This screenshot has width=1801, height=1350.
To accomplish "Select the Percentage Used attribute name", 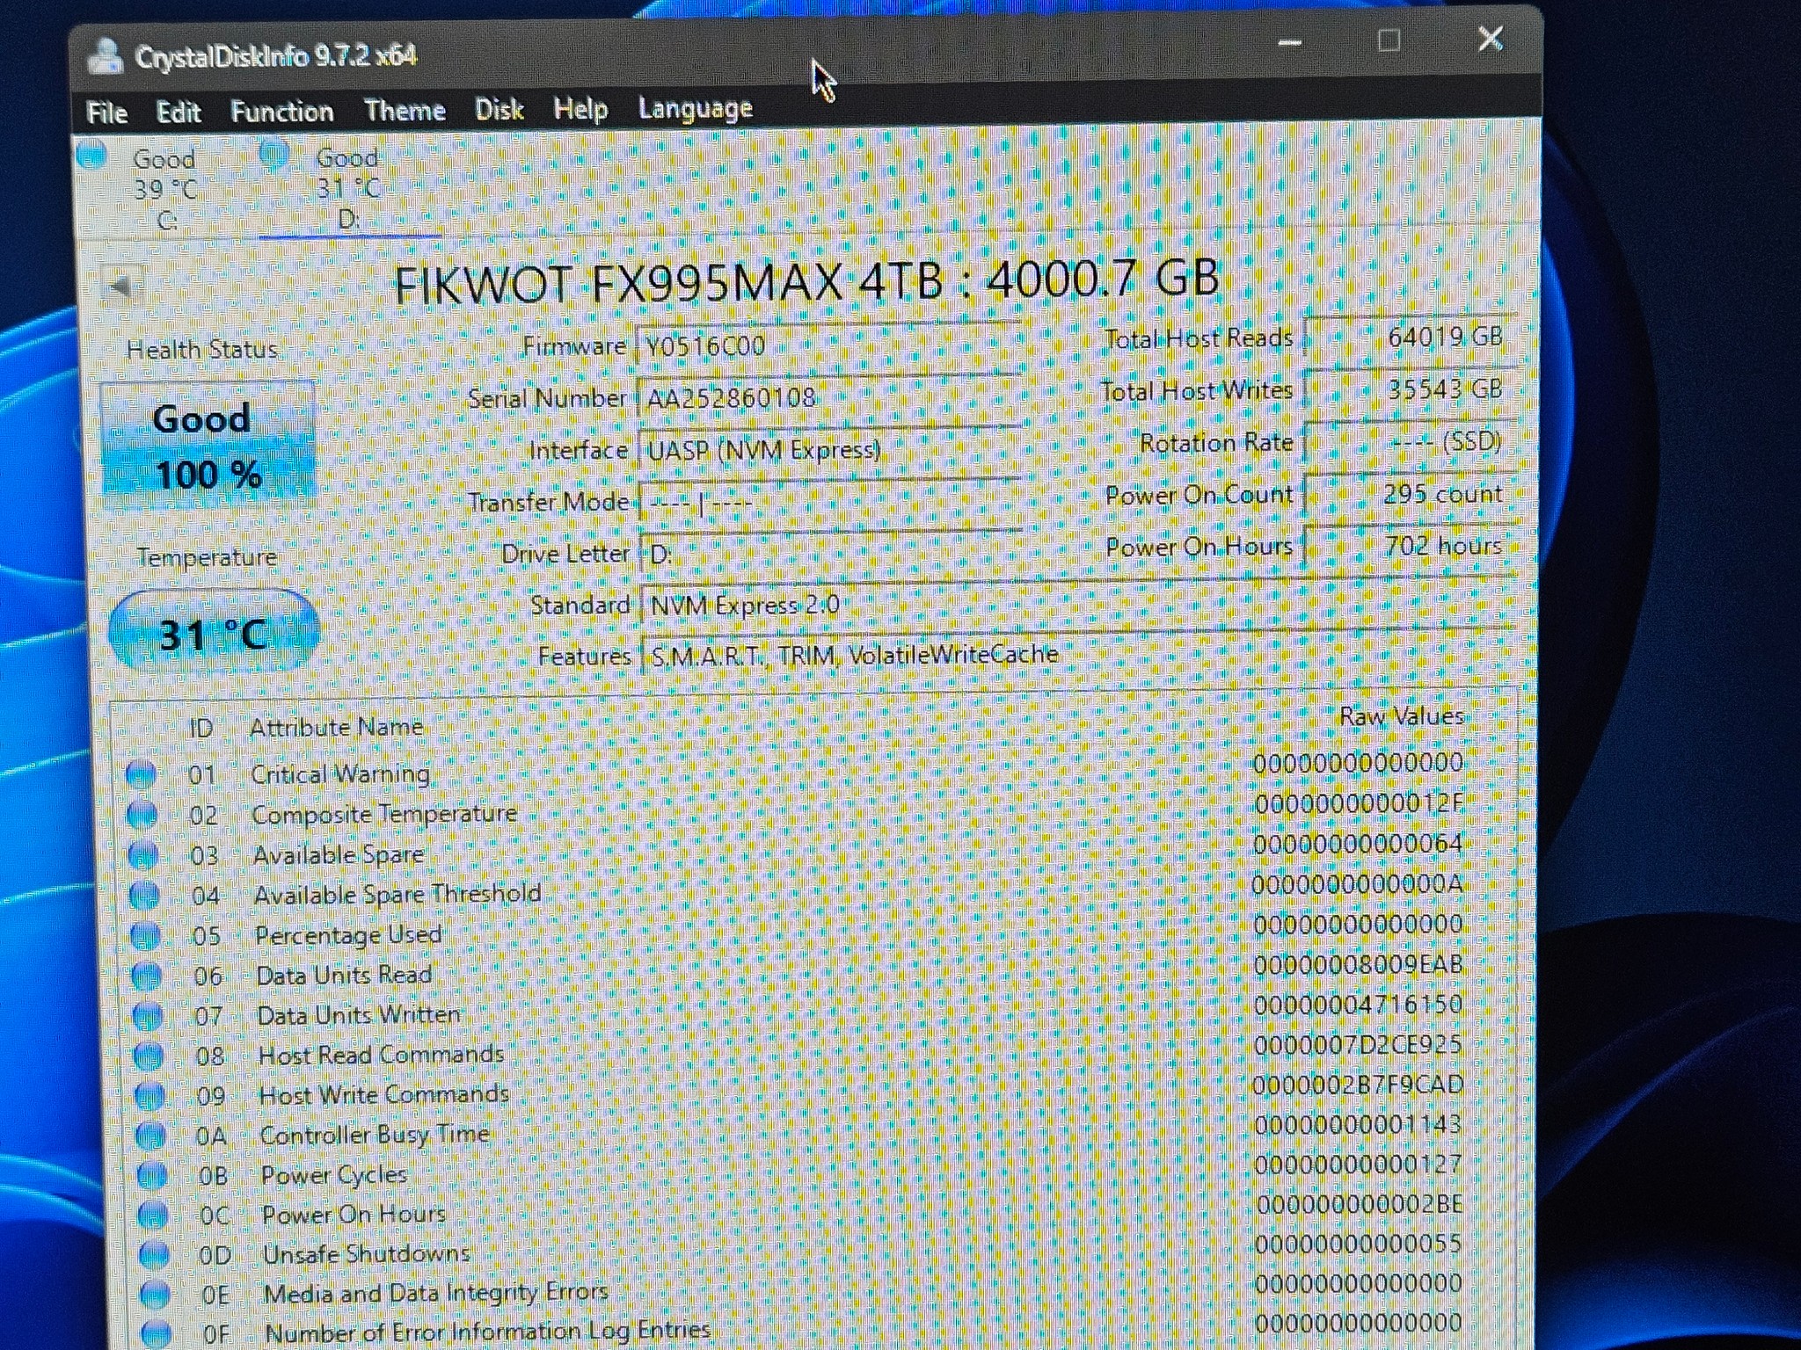I will (x=348, y=934).
